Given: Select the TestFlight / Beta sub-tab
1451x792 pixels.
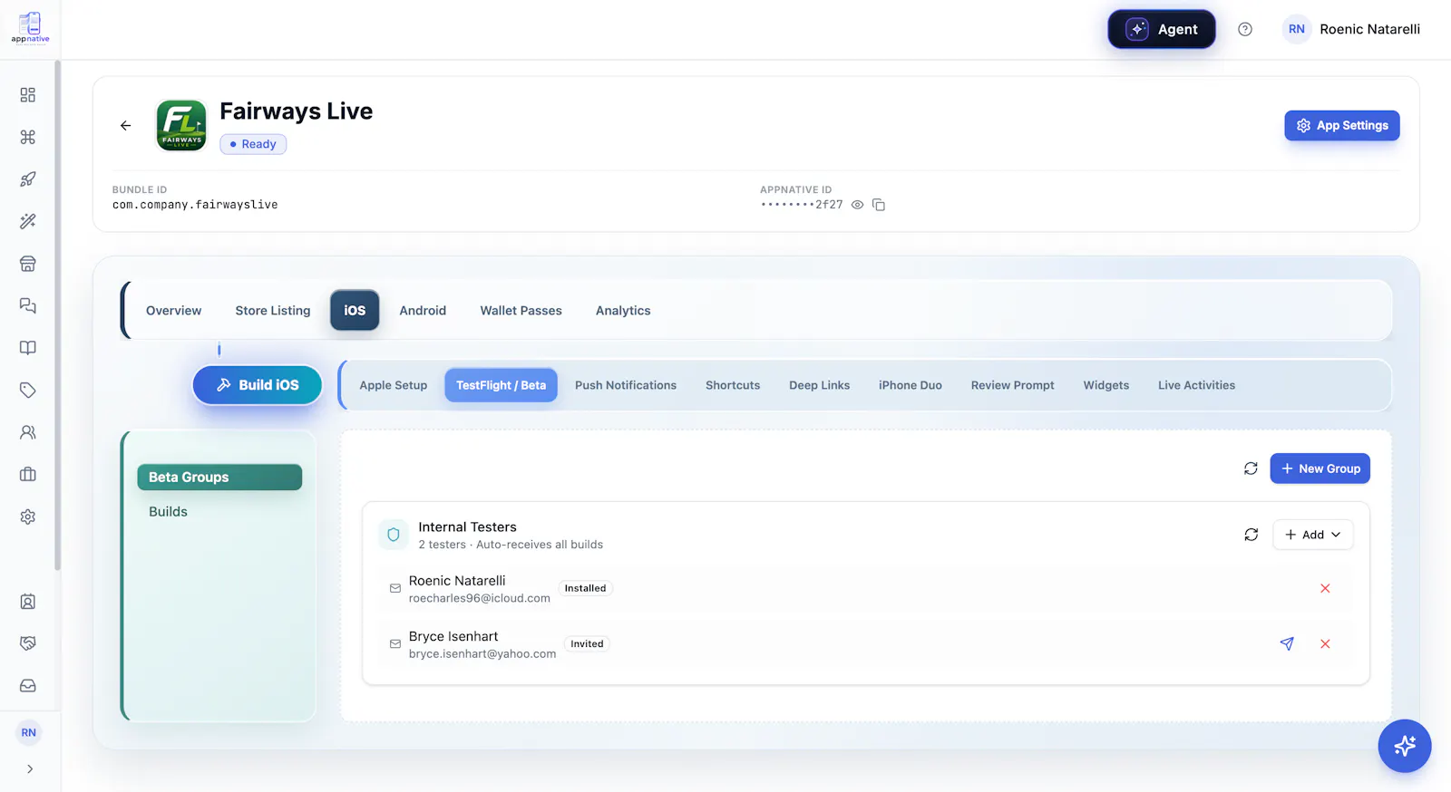Looking at the screenshot, I should coord(501,385).
